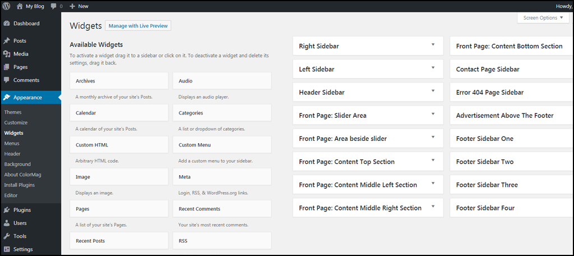Viewport: 574px width, 256px height.
Task: Open Advertisement Above The Footer area
Action: [x=512, y=115]
